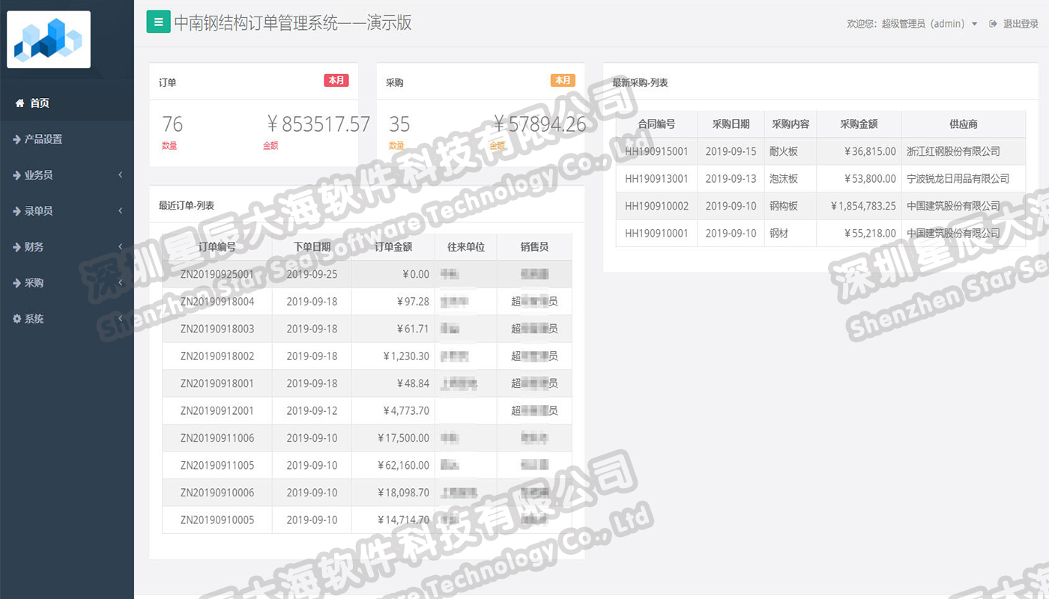1049x599 pixels.
Task: Expand the 系统 chevron
Action: tap(121, 319)
